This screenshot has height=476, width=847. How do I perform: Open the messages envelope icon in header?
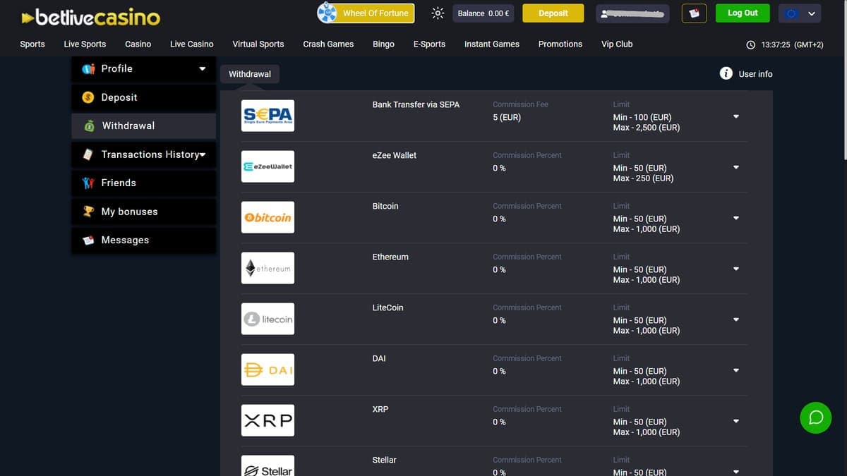click(695, 13)
